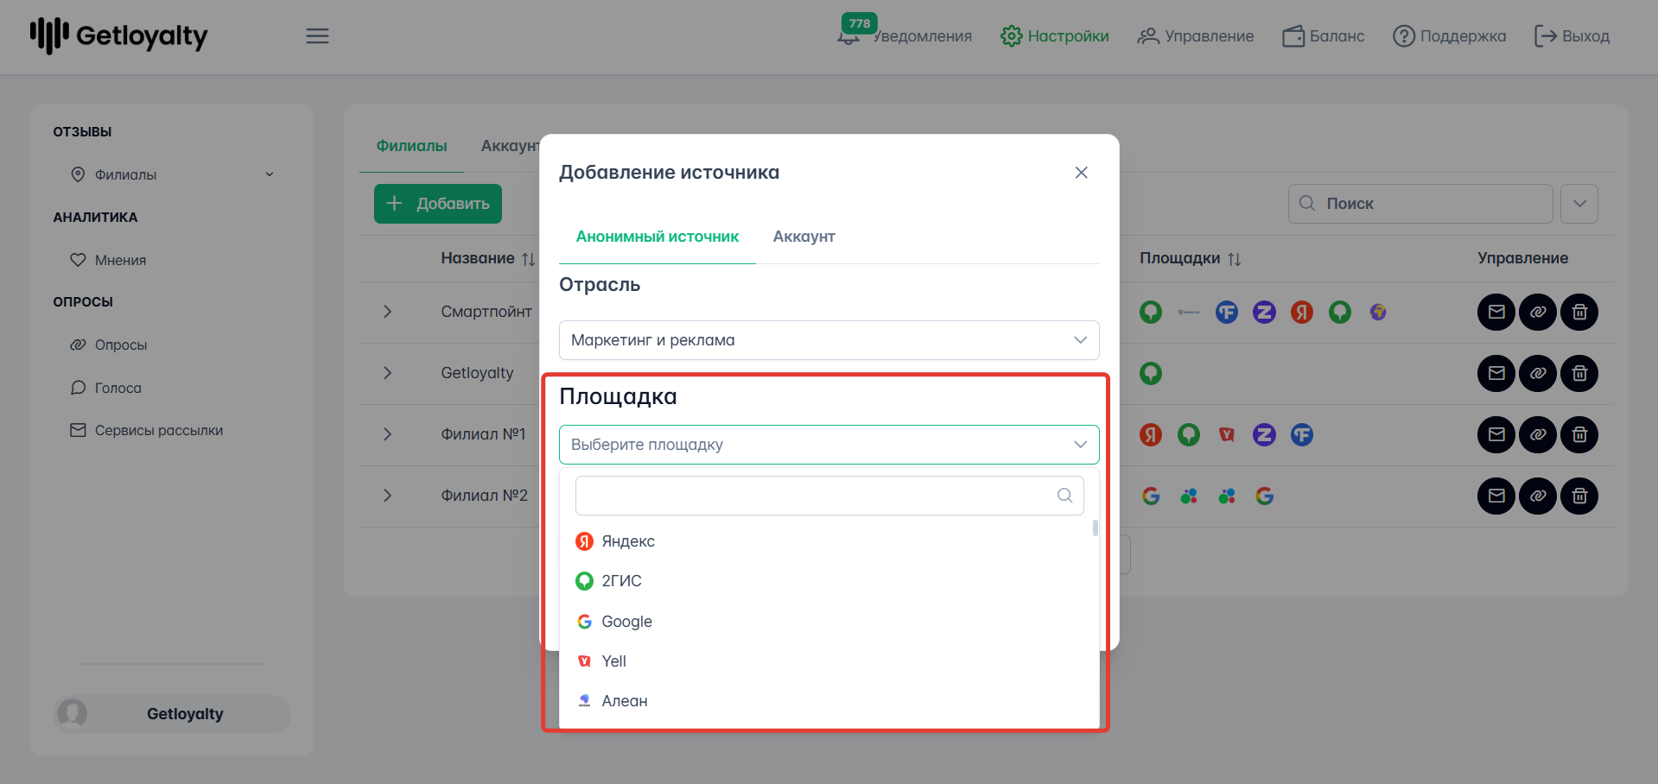Viewport: 1658px width, 784px height.
Task: Open Управление in the top menu
Action: tap(1196, 36)
